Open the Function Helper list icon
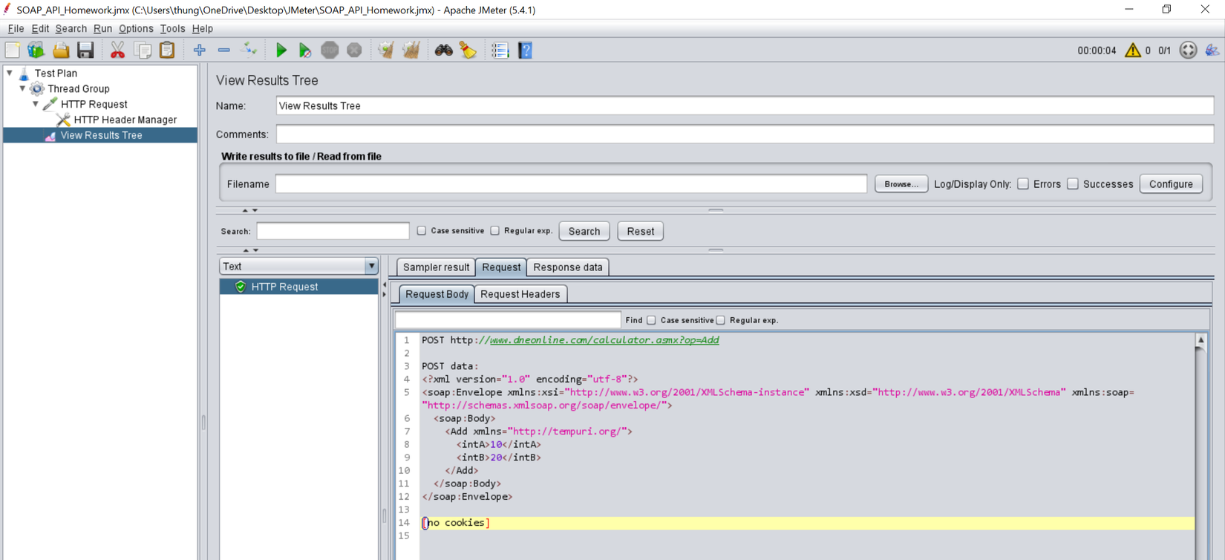The width and height of the screenshot is (1225, 560). click(500, 51)
